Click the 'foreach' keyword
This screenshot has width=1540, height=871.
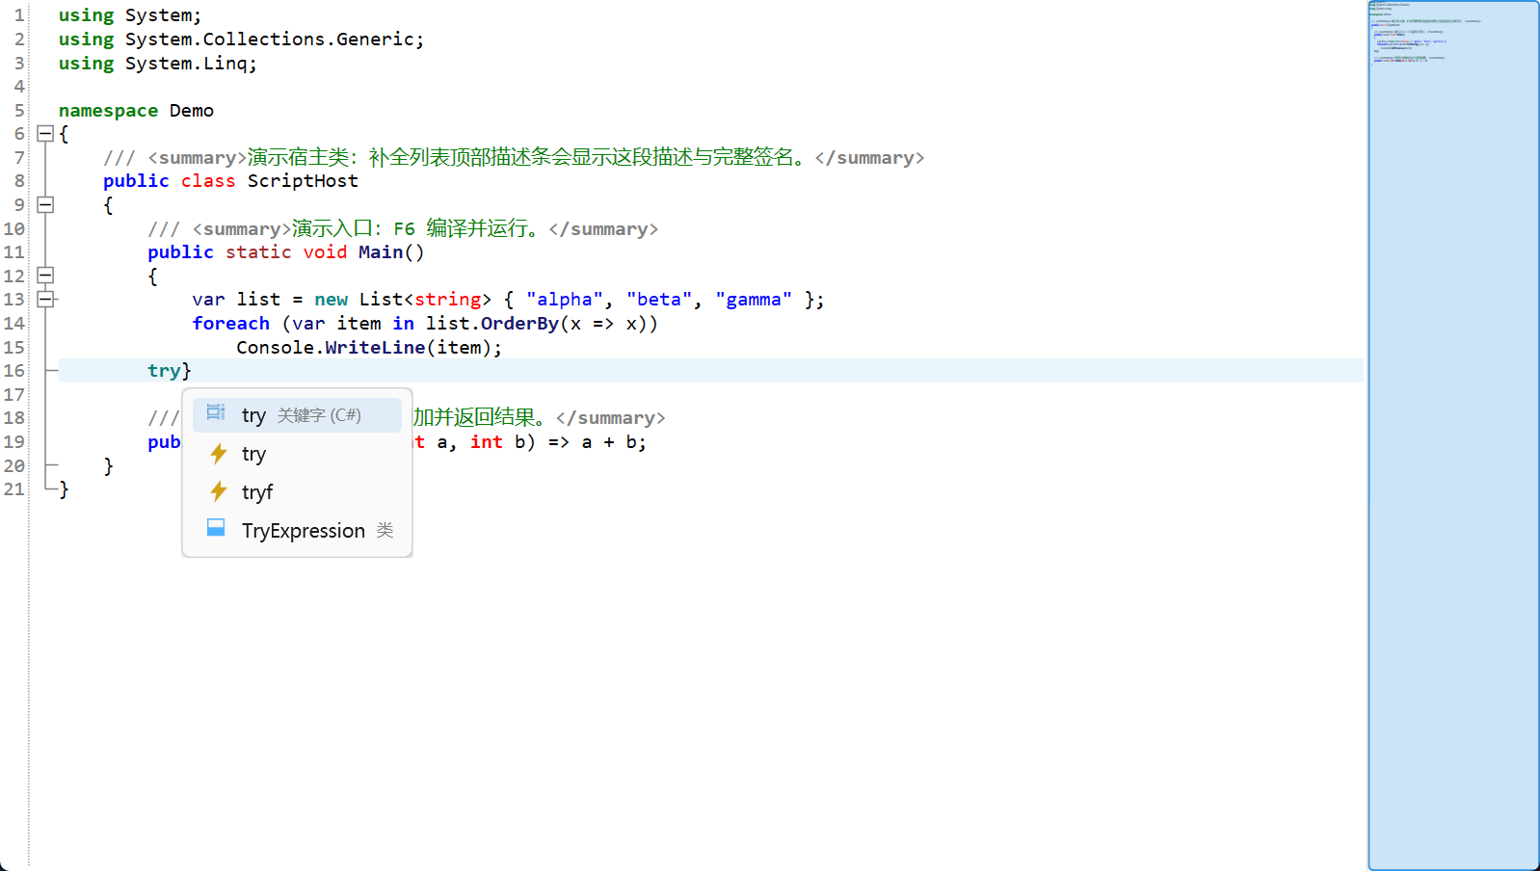[231, 324]
